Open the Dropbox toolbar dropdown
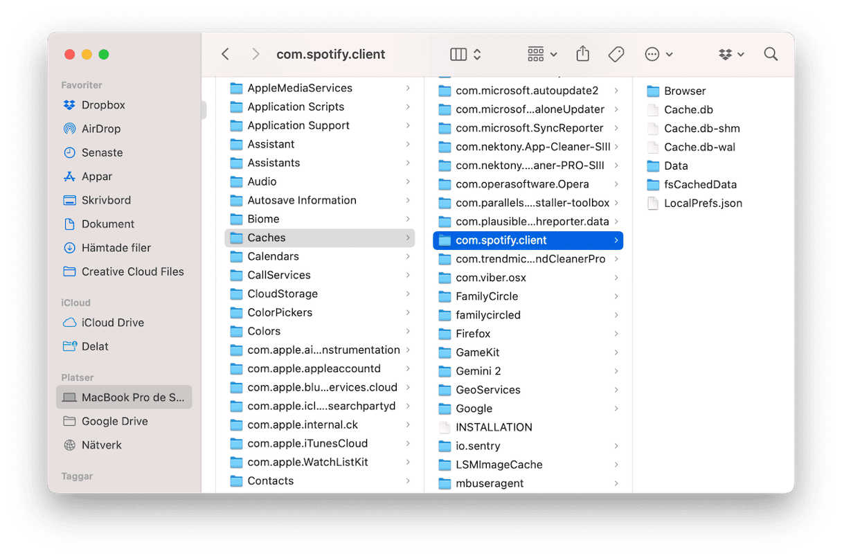Viewport: 842px width, 556px height. click(x=731, y=54)
